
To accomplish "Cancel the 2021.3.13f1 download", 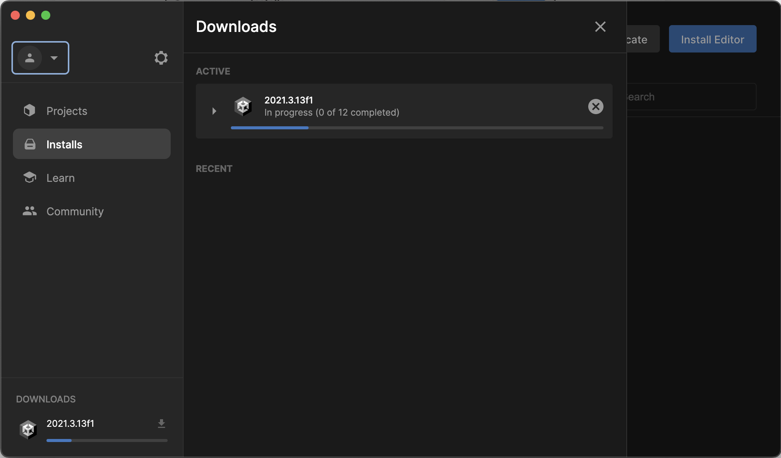I will click(x=595, y=107).
